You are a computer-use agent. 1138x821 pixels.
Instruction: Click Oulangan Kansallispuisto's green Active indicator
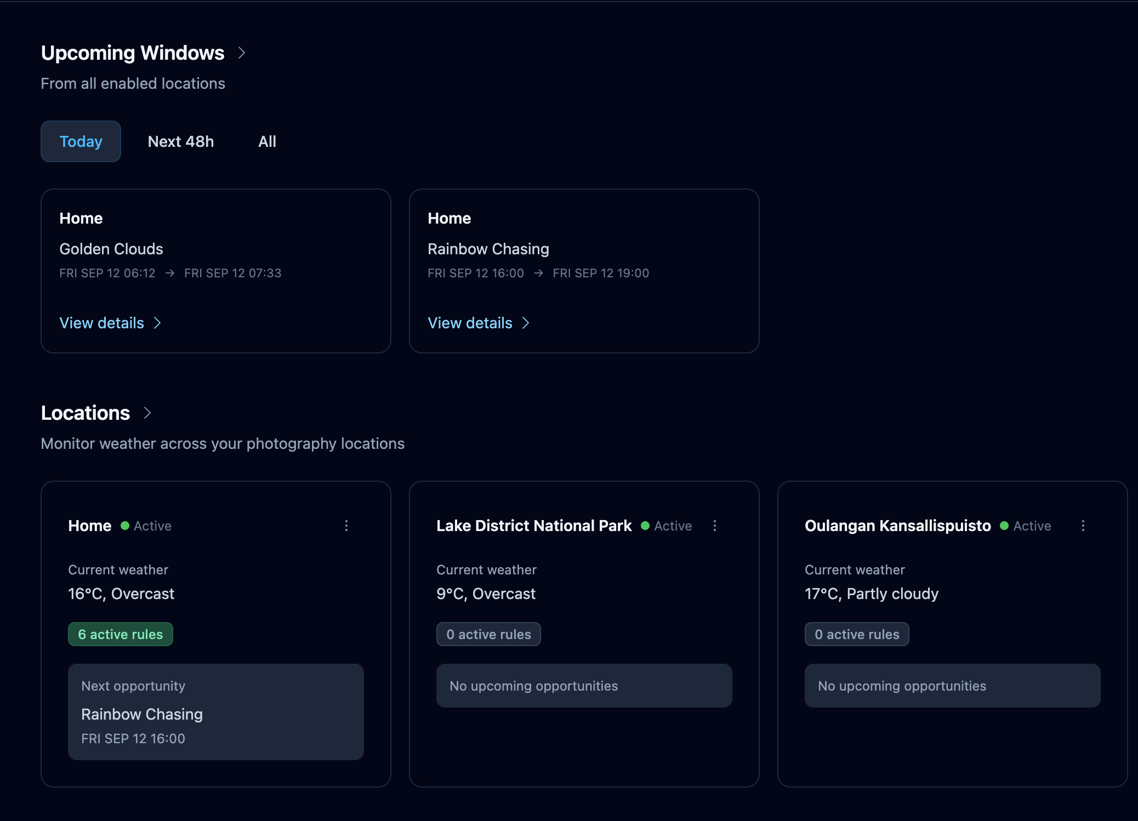tap(1004, 526)
